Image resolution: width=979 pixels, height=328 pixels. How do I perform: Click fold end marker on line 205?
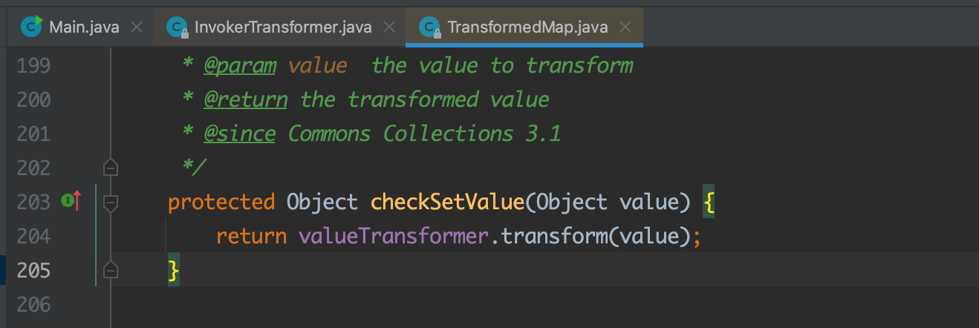(x=111, y=270)
